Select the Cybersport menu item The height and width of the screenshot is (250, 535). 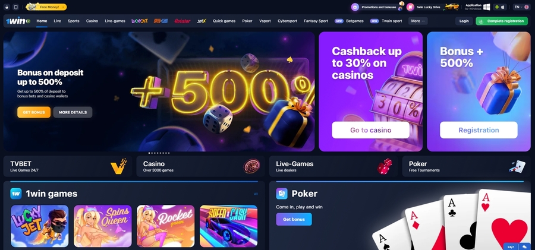[x=287, y=21]
